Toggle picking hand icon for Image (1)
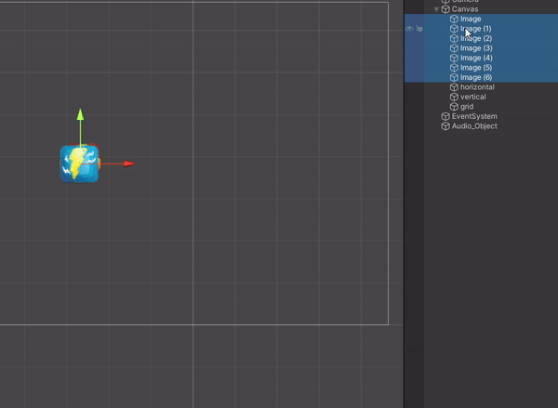This screenshot has height=408, width=558. [419, 29]
